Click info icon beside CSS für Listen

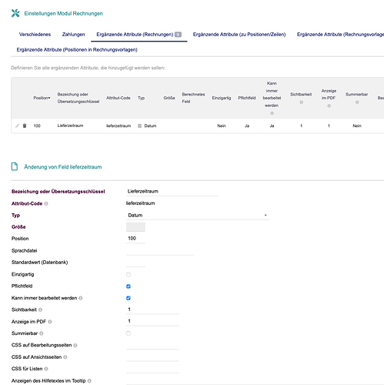pos(46,369)
